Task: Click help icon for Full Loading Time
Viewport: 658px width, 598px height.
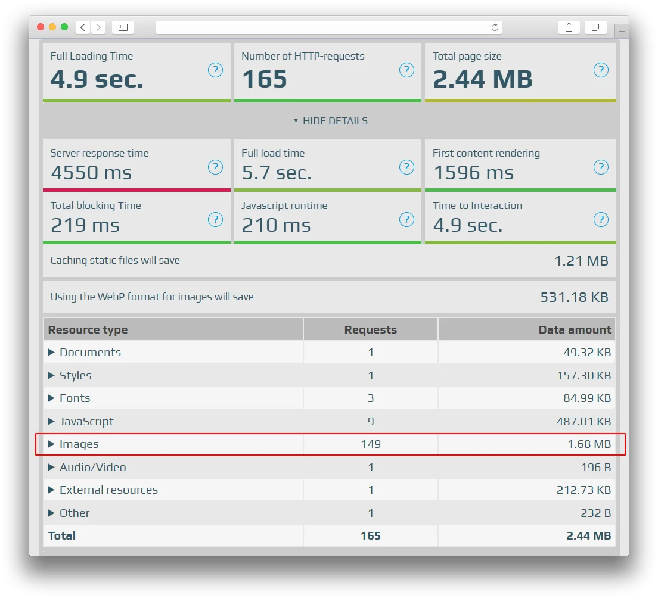Action: [215, 70]
